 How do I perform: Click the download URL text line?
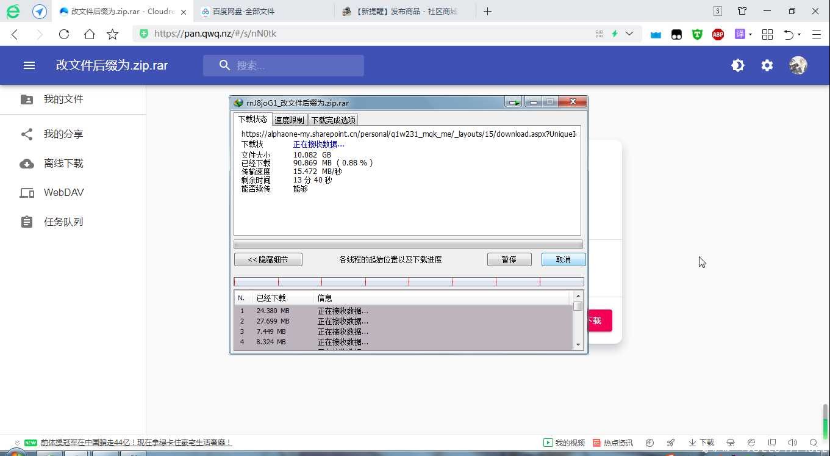tap(409, 134)
